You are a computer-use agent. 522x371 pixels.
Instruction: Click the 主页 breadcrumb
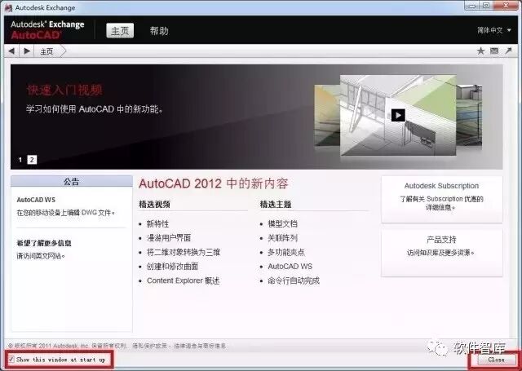click(x=46, y=51)
